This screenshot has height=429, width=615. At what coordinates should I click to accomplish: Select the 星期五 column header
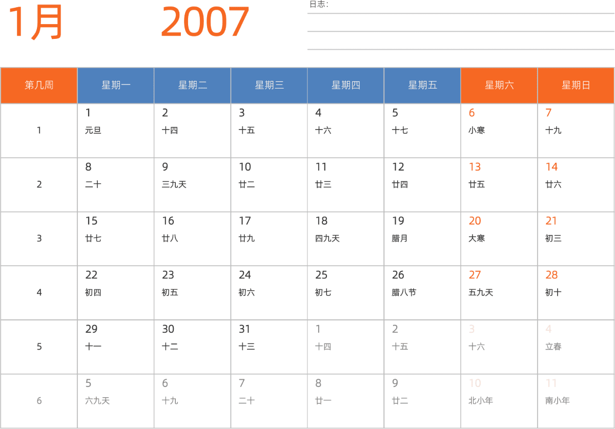click(422, 85)
